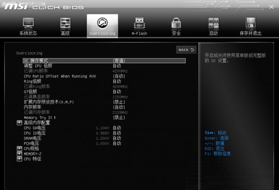Select the OC 操作模式 row
Viewport: 279px width, 190px height.
point(104,61)
